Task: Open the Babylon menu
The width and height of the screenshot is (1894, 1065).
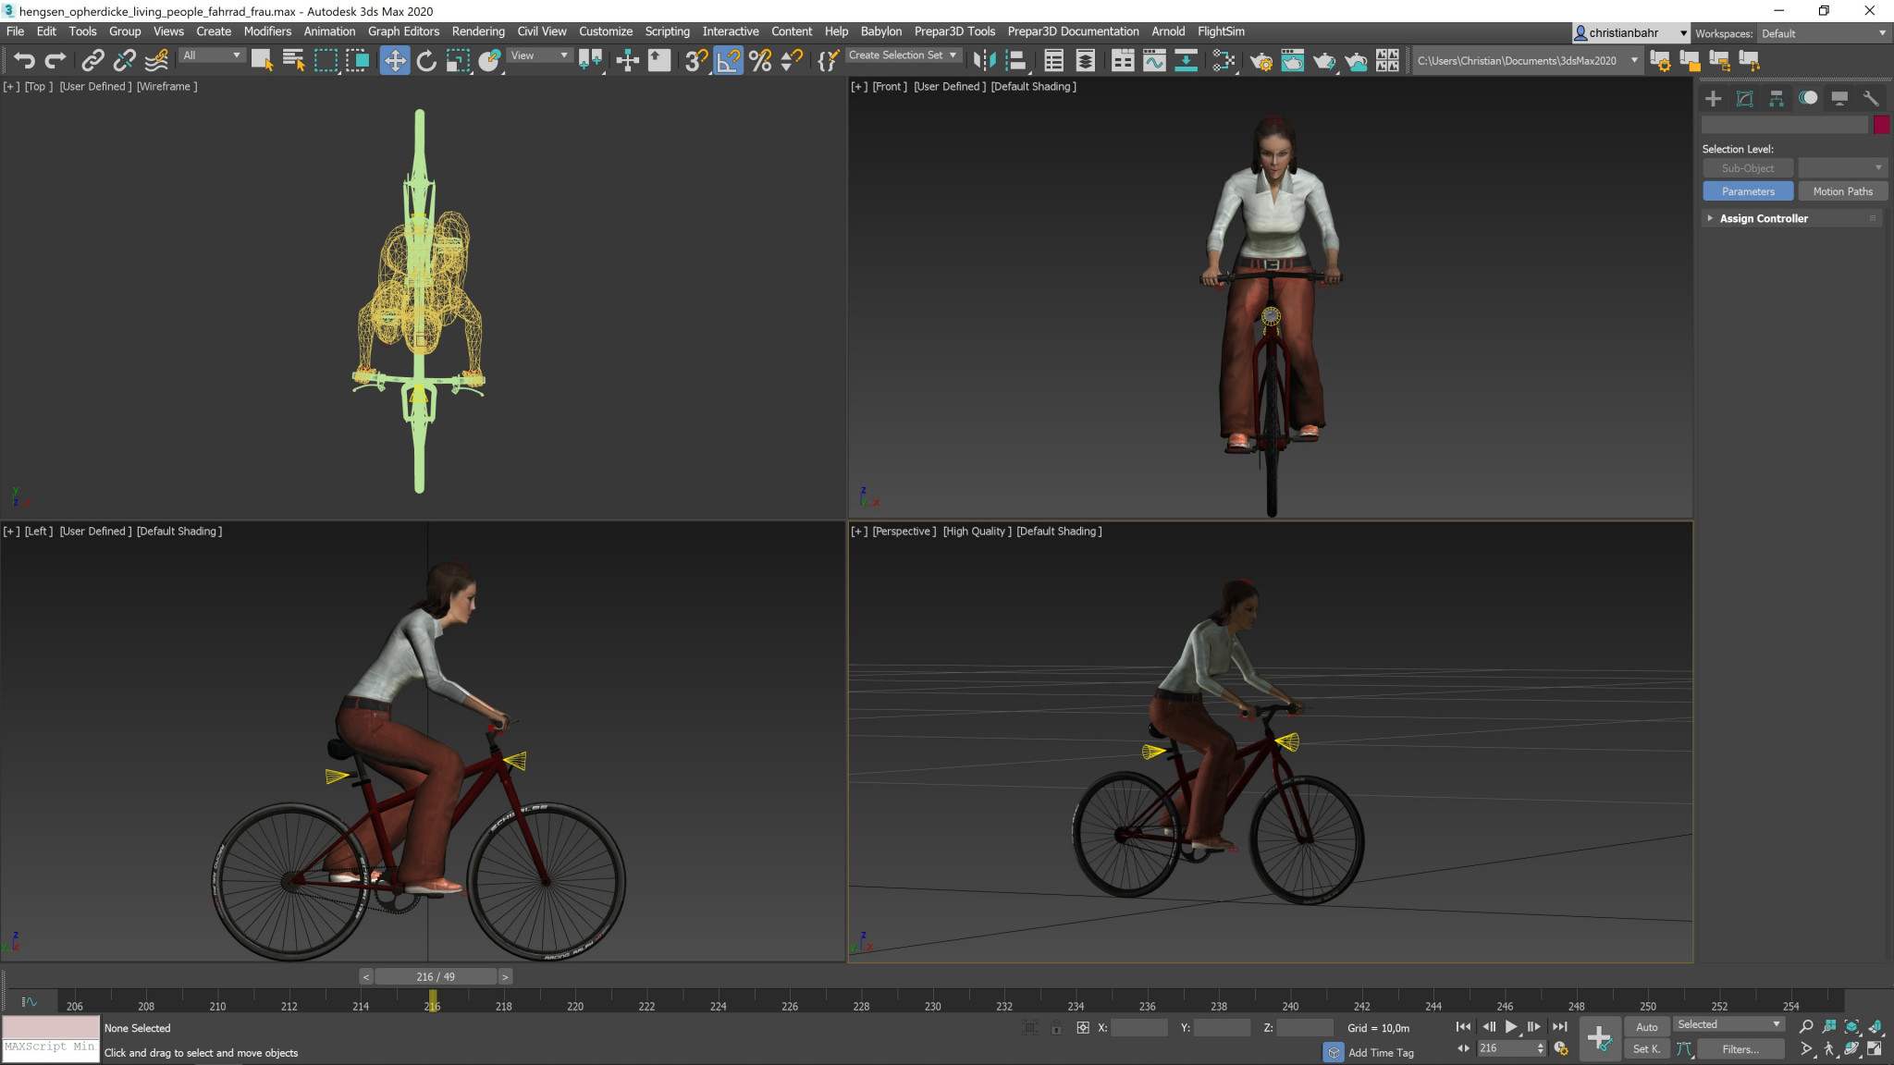Action: tap(880, 31)
